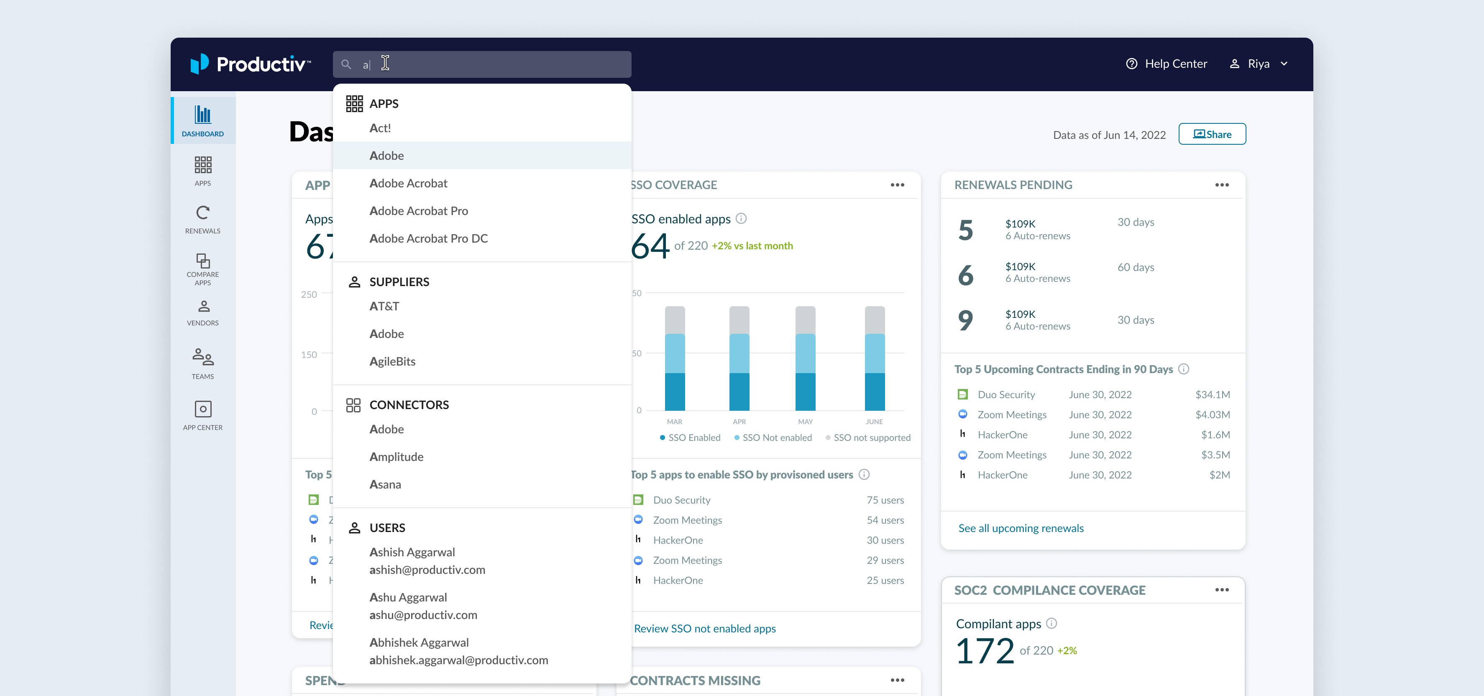Open the Vendors sidebar icon
This screenshot has width=1484, height=696.
pyautogui.click(x=203, y=306)
